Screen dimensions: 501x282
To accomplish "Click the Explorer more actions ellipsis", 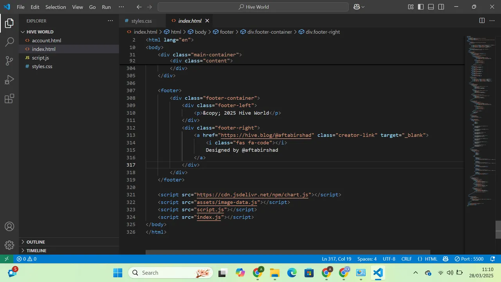I will point(110,21).
